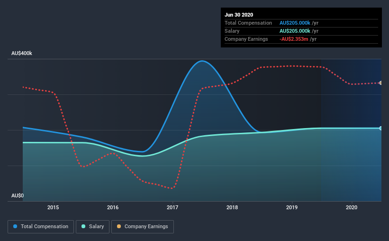Click the tooltip Company Earnings label
389x241 pixels.
pyautogui.click(x=246, y=39)
